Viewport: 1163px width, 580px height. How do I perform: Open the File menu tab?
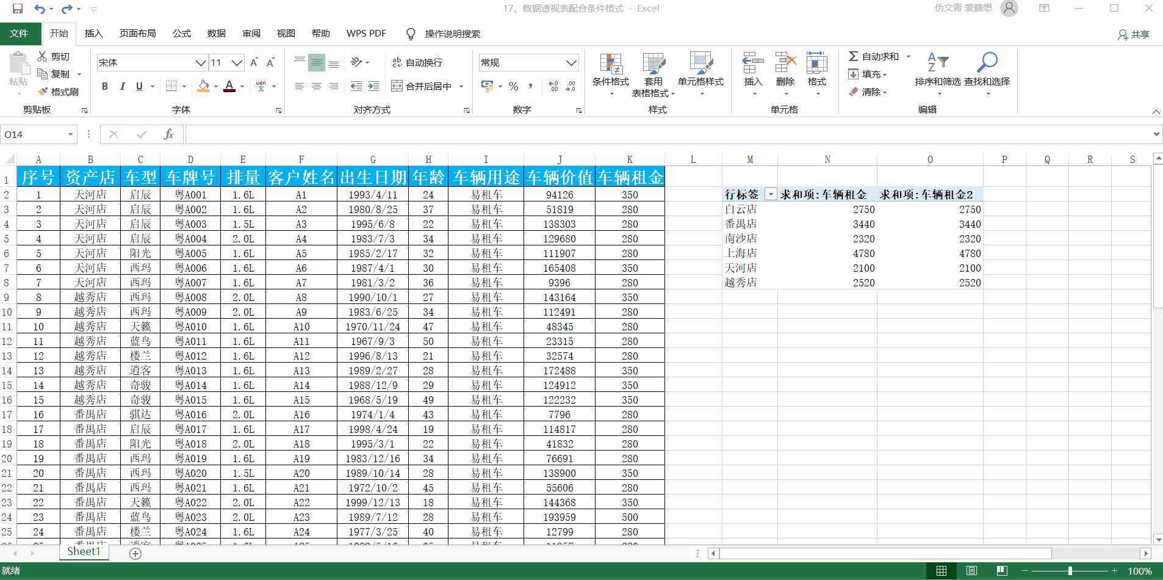point(20,34)
